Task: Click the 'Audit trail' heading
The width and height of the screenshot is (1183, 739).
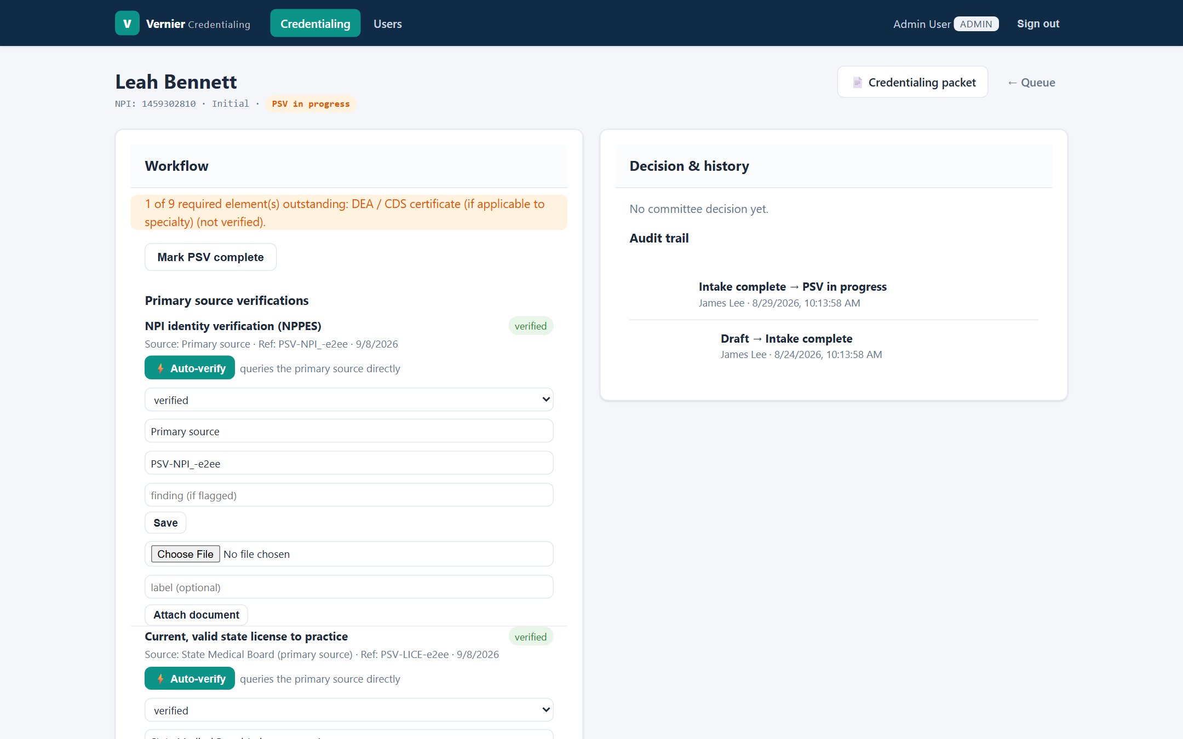Action: coord(659,238)
